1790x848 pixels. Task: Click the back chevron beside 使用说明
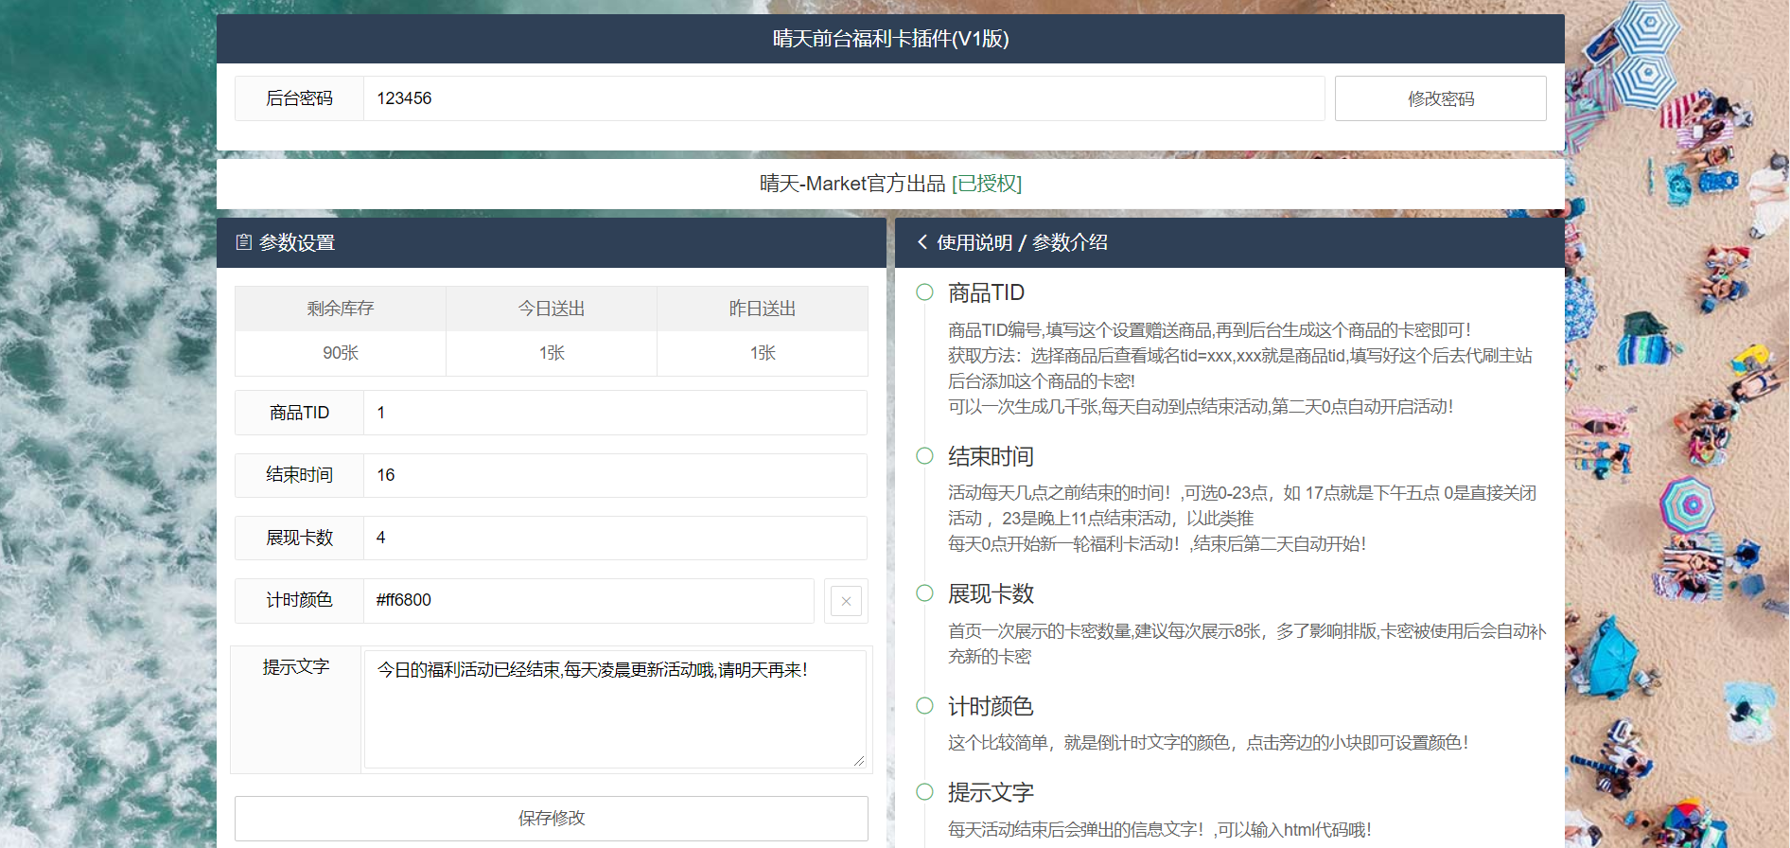[x=922, y=242]
